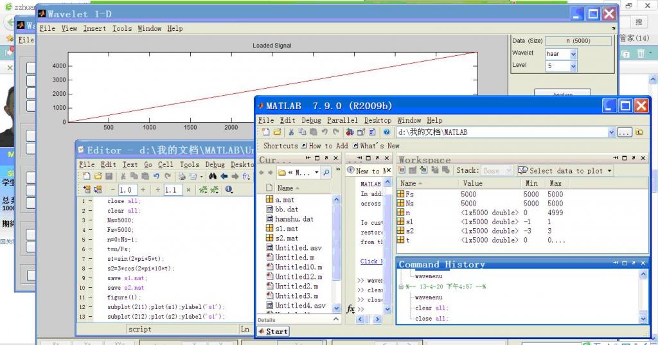658x345 pixels.
Task: Click the MATLAB Start button
Action: point(273,331)
